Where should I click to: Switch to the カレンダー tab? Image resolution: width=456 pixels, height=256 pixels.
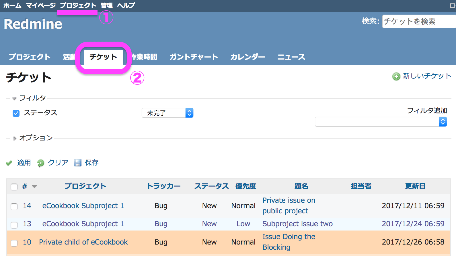coord(248,57)
